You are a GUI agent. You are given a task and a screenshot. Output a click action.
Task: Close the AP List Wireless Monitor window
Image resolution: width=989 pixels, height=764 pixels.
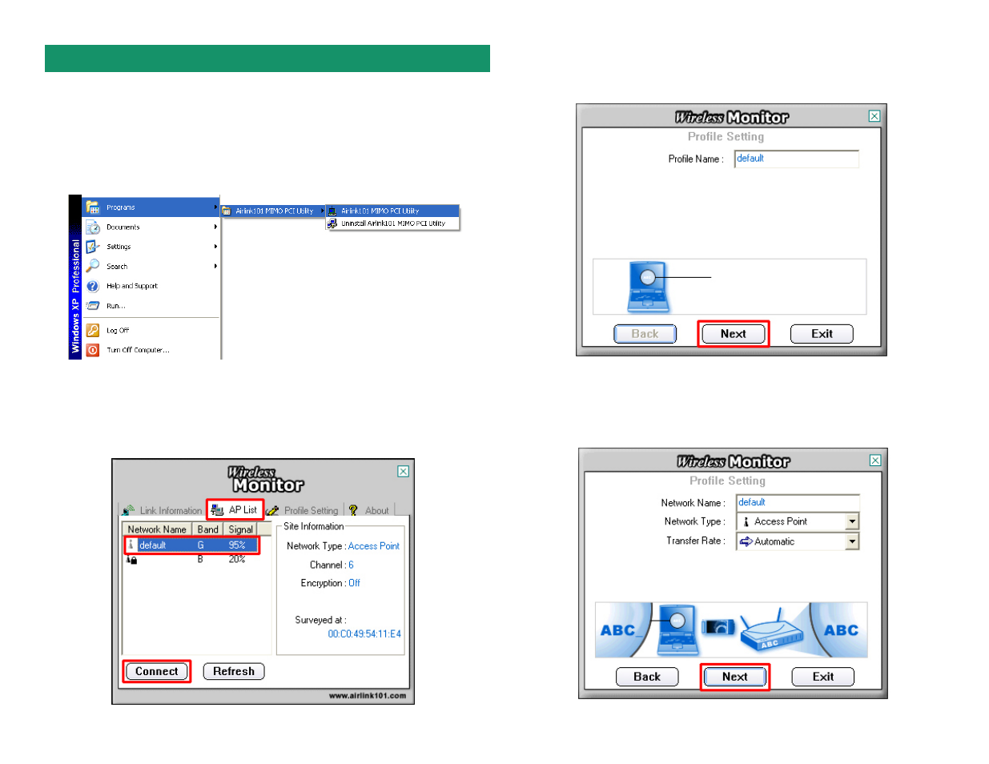tap(404, 472)
